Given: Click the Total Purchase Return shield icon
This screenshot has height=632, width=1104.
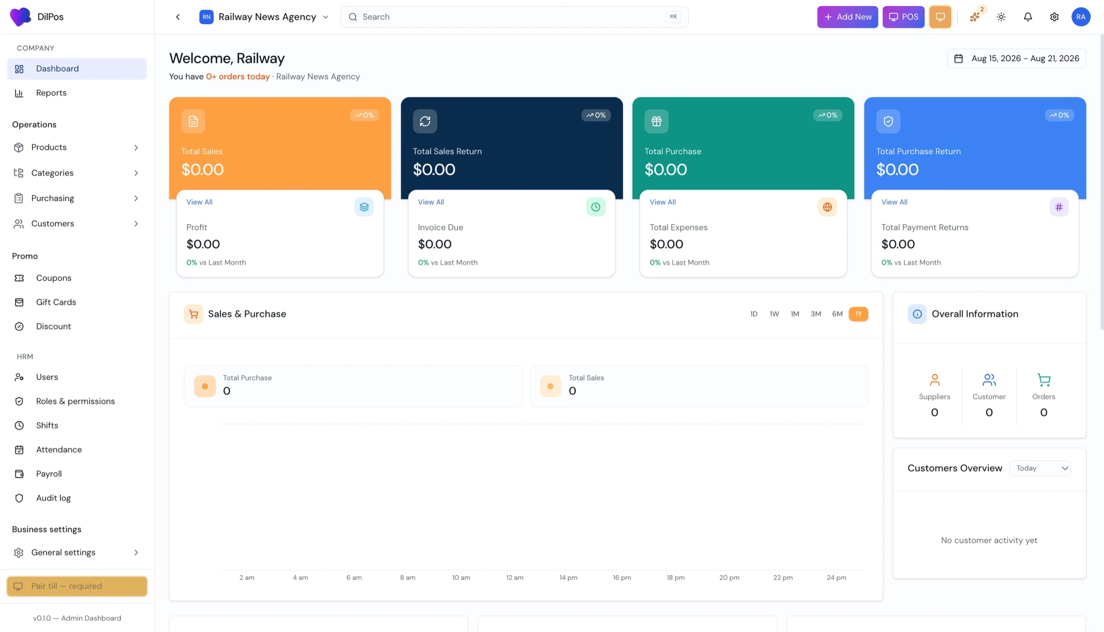Looking at the screenshot, I should (888, 121).
